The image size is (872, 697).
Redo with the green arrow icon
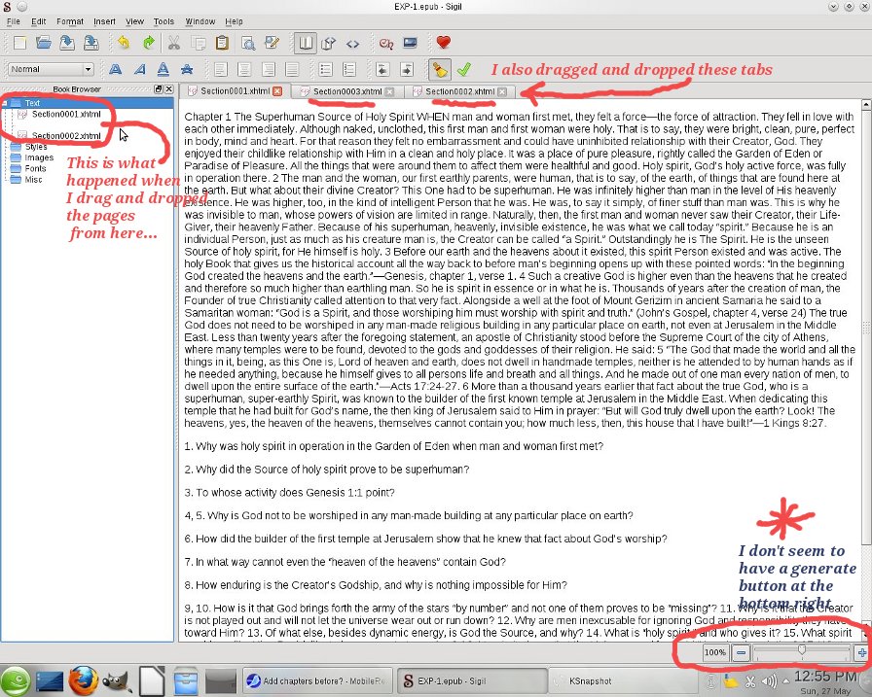click(148, 43)
